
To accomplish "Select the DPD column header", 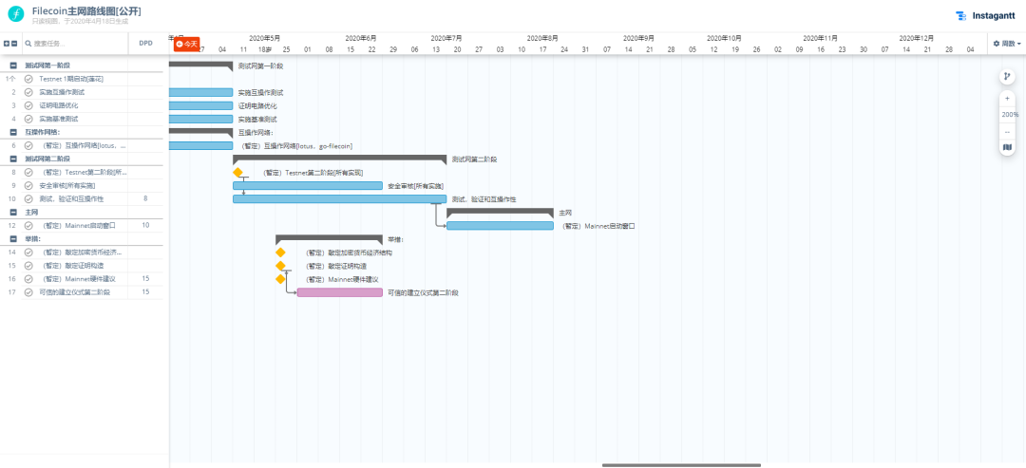I will [x=146, y=44].
